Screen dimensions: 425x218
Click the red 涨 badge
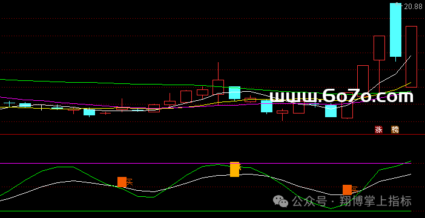378,130
